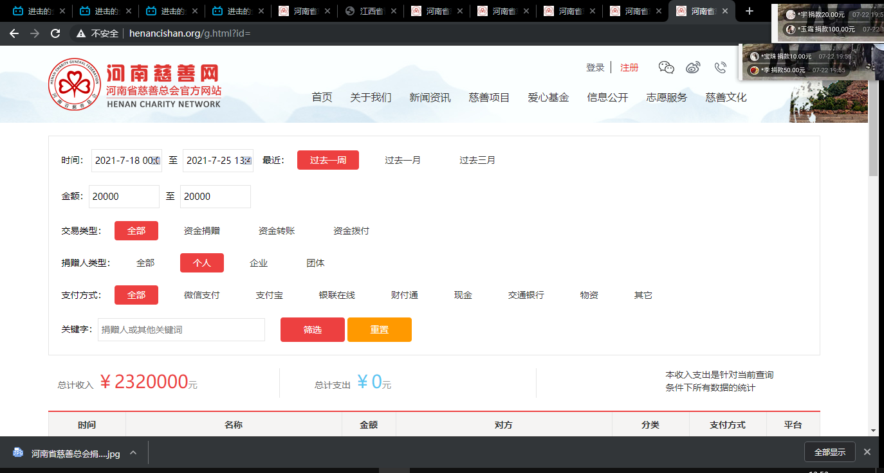
Task: Select the 过去一月 time range
Action: (x=403, y=160)
